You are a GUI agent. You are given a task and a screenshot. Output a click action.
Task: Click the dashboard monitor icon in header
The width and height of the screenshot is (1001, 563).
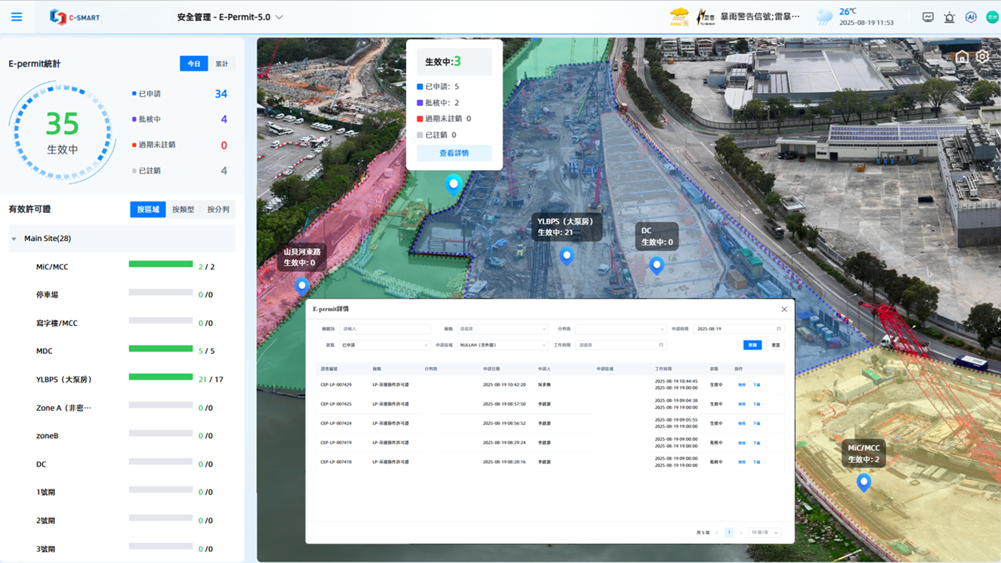point(928,17)
